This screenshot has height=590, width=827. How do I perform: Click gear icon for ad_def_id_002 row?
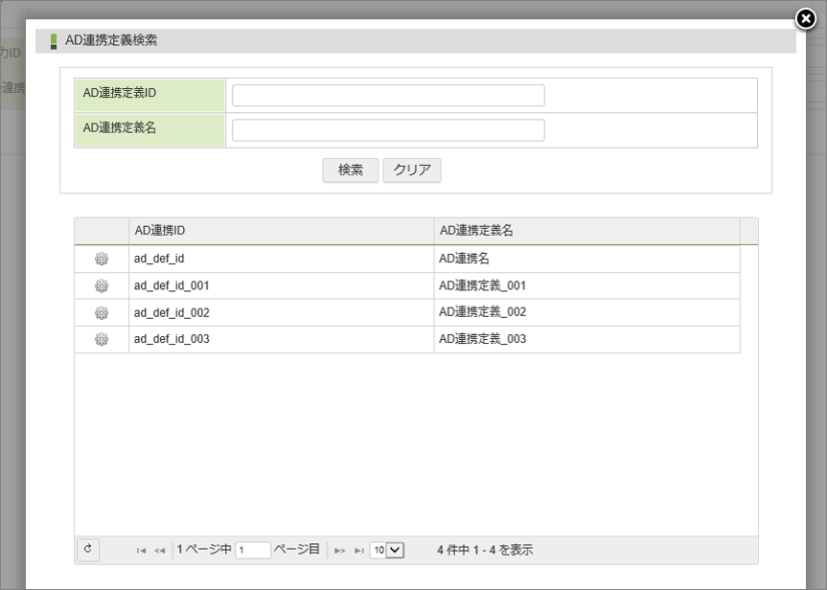[102, 312]
